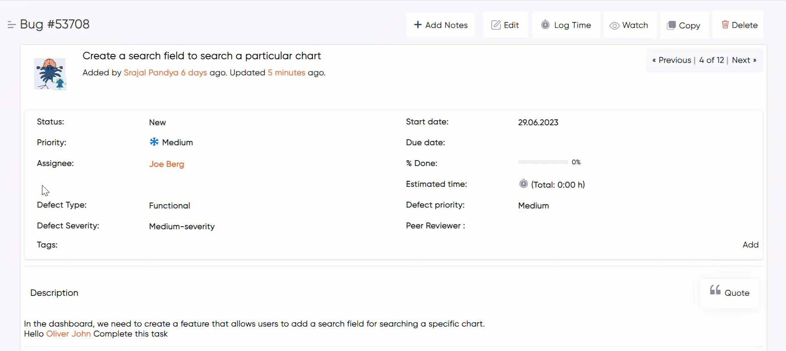
Task: Click the pencil Edit icon
Action: (496, 25)
